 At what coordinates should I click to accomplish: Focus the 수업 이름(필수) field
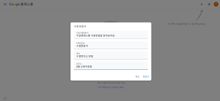click(x=111, y=35)
